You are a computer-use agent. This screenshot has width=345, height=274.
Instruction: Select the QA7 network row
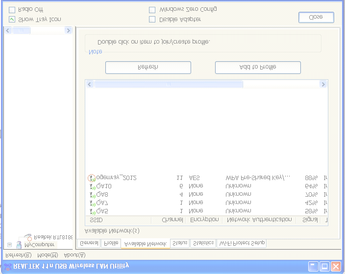tap(206, 203)
